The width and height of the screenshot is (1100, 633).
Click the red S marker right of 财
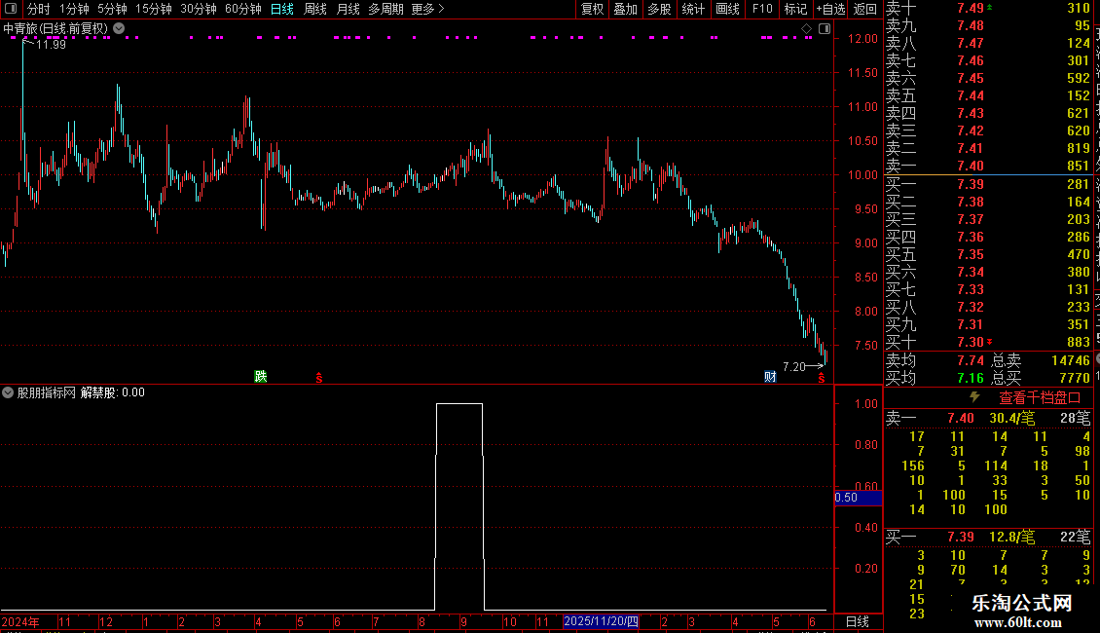click(822, 378)
